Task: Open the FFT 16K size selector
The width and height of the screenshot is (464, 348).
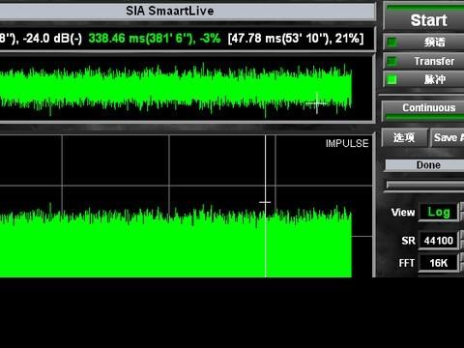Action: click(438, 263)
